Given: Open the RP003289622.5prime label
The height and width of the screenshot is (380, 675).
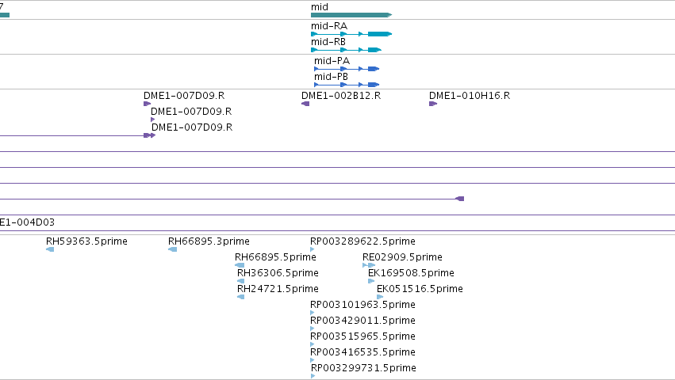Looking at the screenshot, I should [363, 241].
